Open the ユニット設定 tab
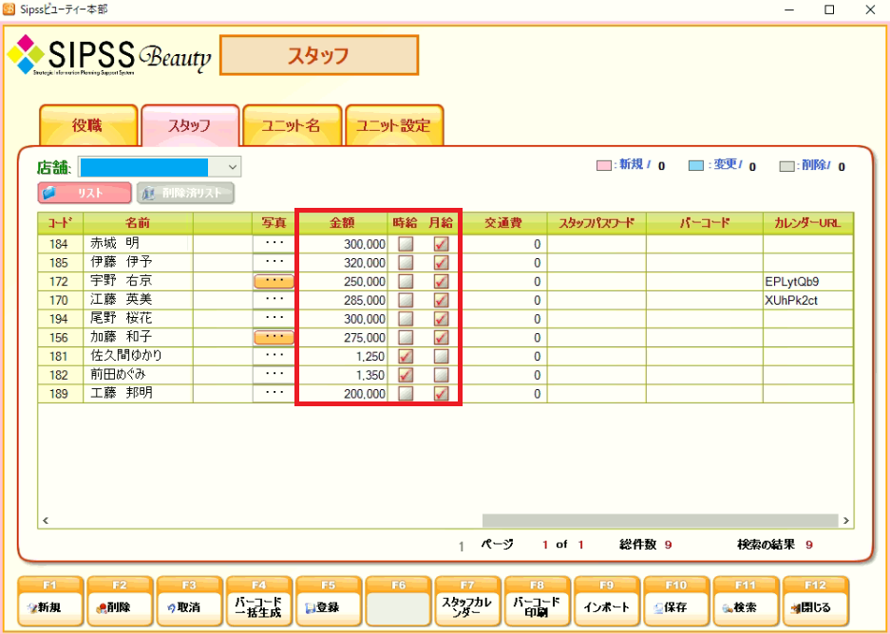The height and width of the screenshot is (634, 890). [394, 125]
